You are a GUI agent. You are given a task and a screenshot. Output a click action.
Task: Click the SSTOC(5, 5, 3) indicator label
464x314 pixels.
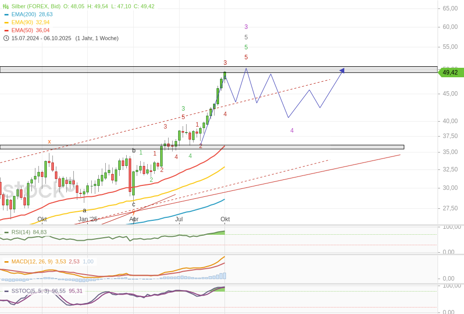(30, 291)
